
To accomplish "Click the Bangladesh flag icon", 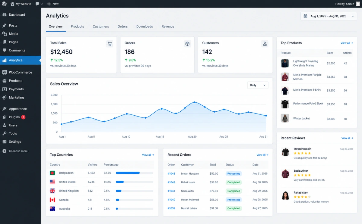I will pos(52,173).
